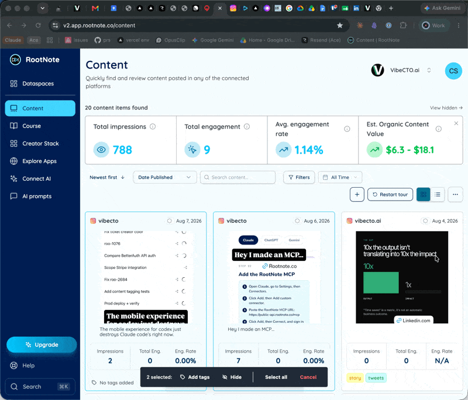468x400 pixels.
Task: Click Instagram icon on the Aug 7 vibecto card
Action: [93, 220]
